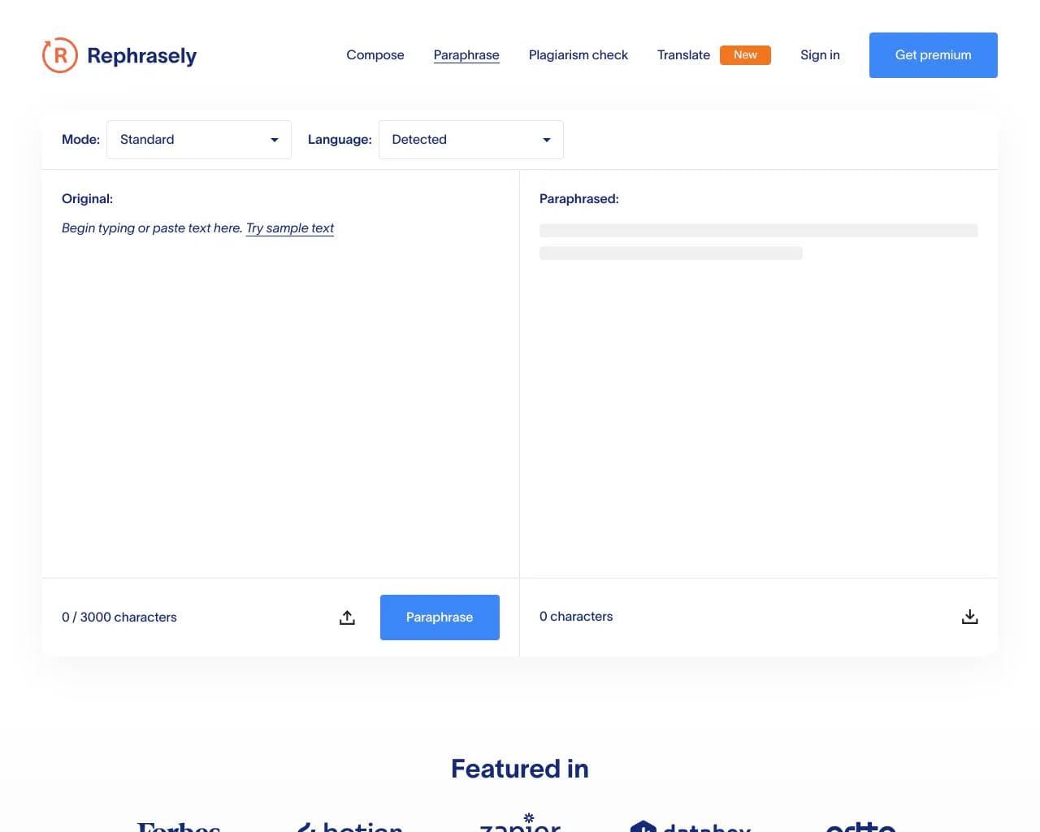Click the orange New badge
1040x832 pixels.
[745, 55]
